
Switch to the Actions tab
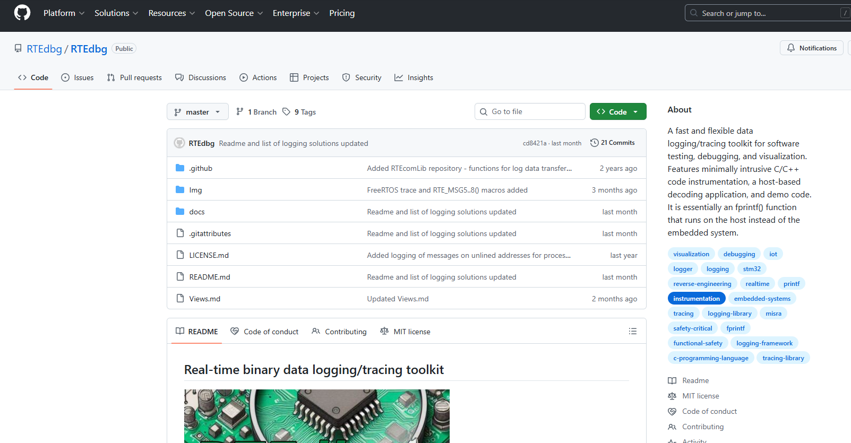(258, 77)
